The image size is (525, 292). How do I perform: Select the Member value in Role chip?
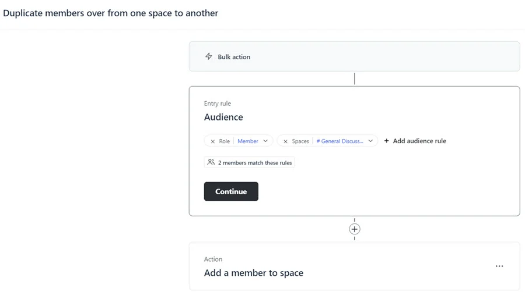247,141
